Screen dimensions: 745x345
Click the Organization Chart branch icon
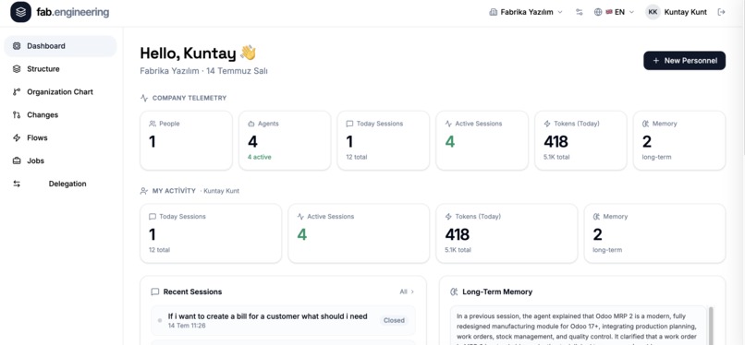(17, 92)
